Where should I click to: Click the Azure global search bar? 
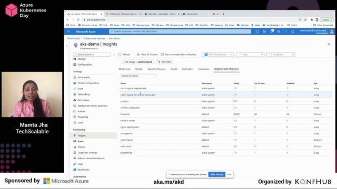click(x=180, y=31)
